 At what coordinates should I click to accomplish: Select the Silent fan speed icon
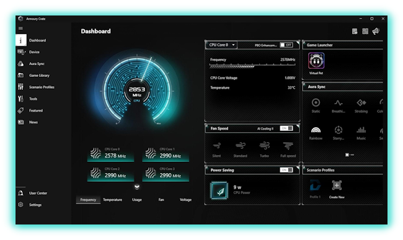point(216,146)
